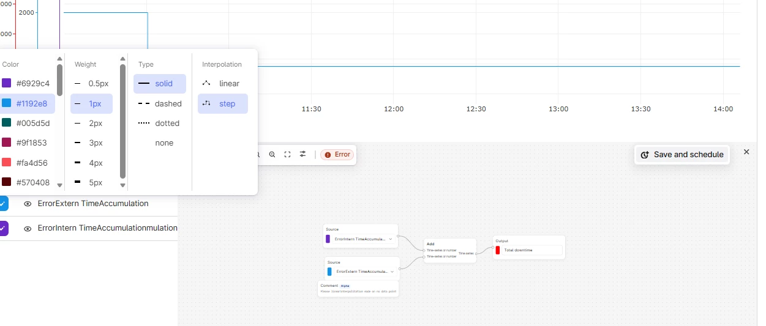Screen dimensions: 766x326
Task: Select the Add function node
Action: pos(450,250)
